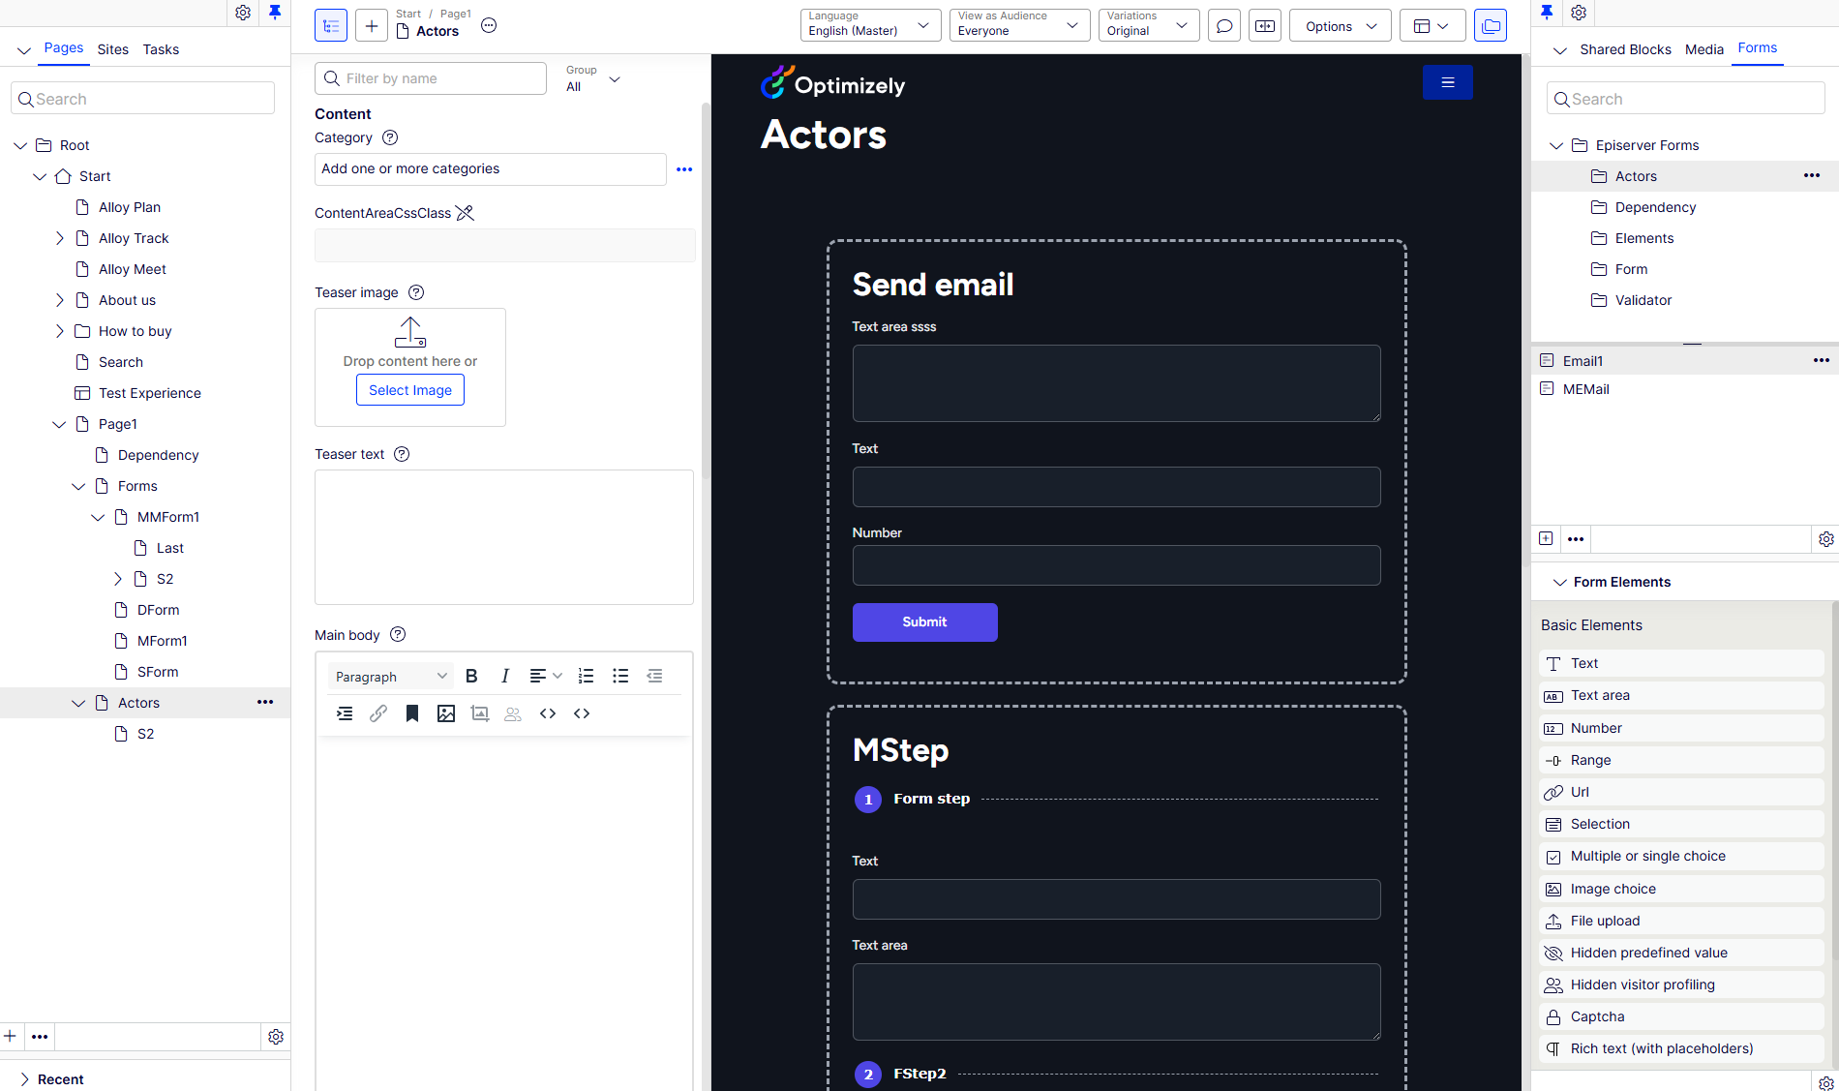Screen dimensions: 1839x1091
Task: Open the hamburger menu on Optimizely page
Action: pos(1448,82)
